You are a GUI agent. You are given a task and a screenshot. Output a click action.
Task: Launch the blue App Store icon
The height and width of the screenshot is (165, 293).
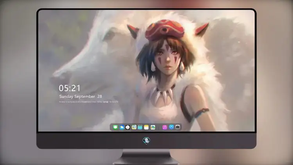click(172, 127)
